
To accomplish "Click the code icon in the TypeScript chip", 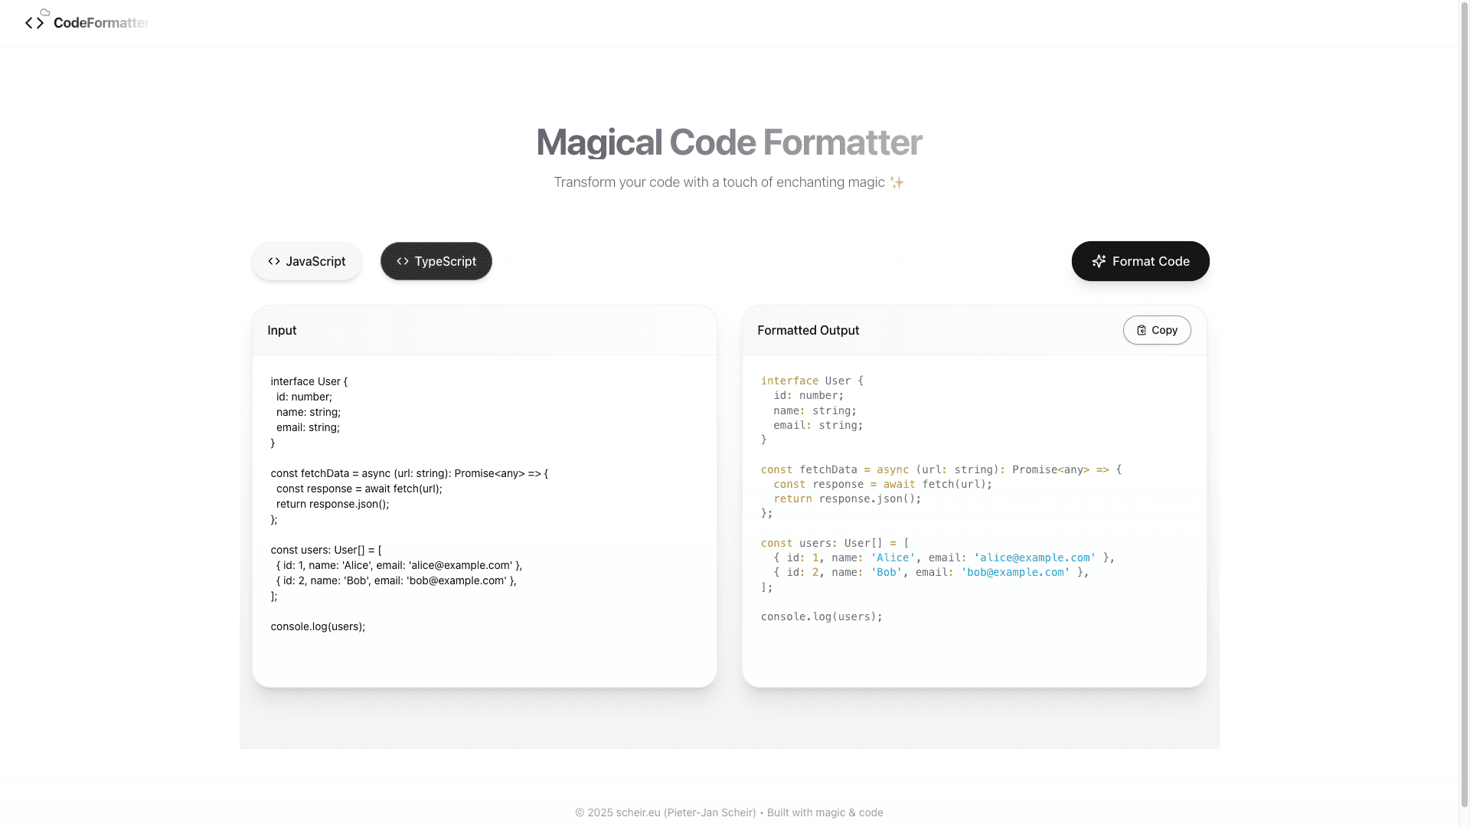I will pyautogui.click(x=403, y=261).
